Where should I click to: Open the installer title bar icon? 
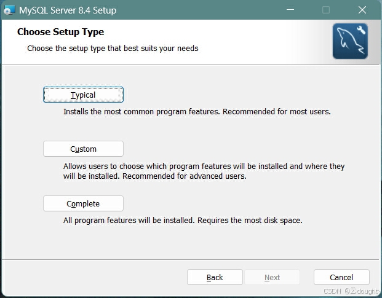(x=9, y=10)
